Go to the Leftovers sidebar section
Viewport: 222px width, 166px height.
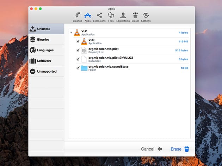tap(46, 61)
